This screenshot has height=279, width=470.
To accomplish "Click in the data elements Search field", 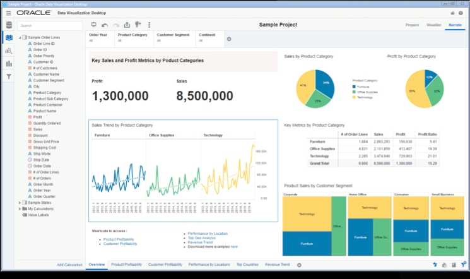I will tap(50, 26).
